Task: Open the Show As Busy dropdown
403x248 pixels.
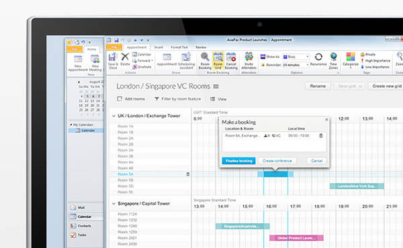Action: pyautogui.click(x=296, y=57)
